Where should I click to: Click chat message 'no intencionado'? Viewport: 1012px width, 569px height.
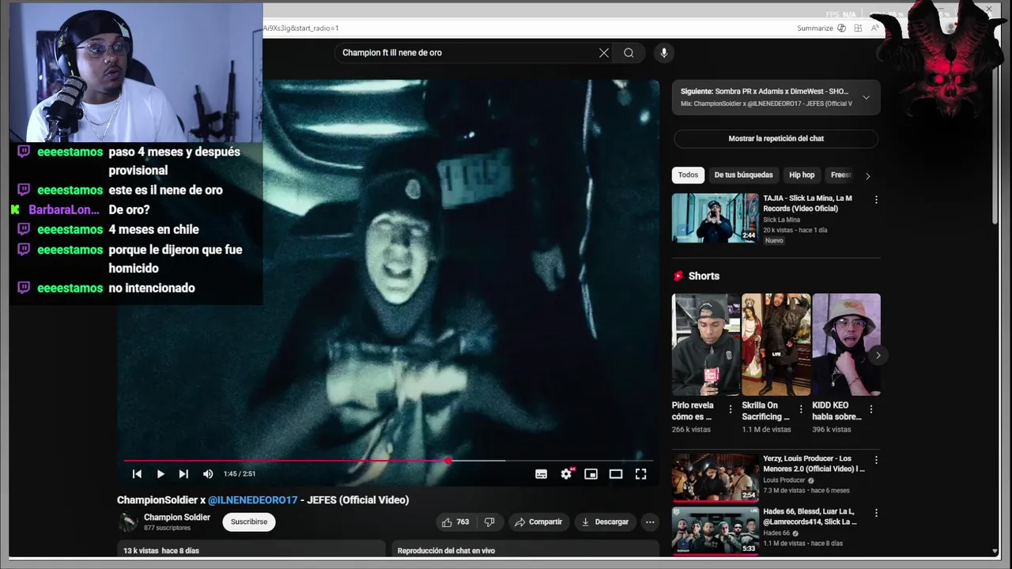coord(152,288)
